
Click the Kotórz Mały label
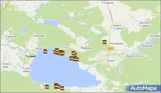pos(7,65)
